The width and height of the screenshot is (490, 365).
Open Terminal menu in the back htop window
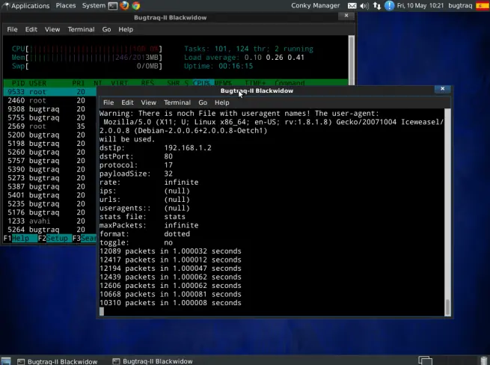(x=81, y=29)
